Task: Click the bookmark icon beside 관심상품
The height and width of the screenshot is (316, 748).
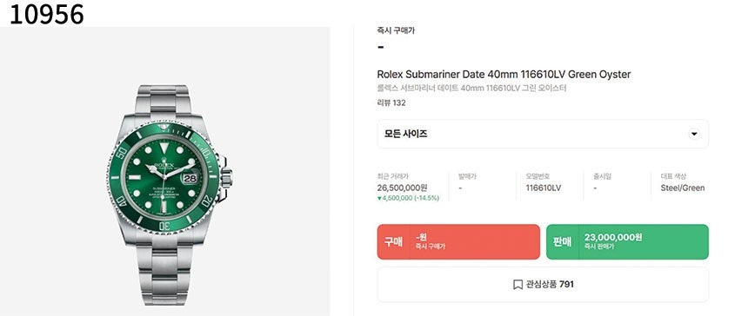Action: 518,285
